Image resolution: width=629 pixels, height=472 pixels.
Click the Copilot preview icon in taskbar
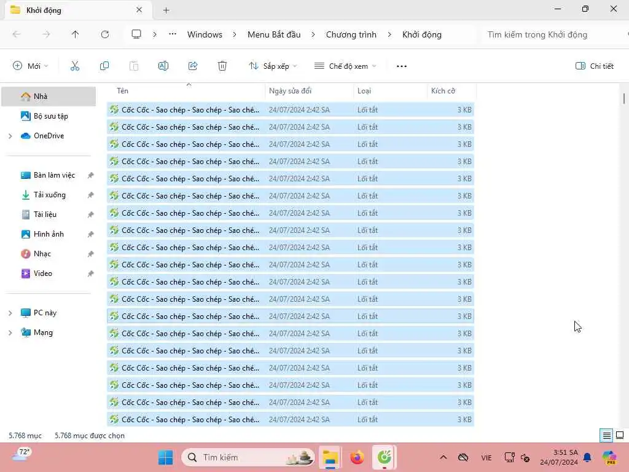pos(610,457)
